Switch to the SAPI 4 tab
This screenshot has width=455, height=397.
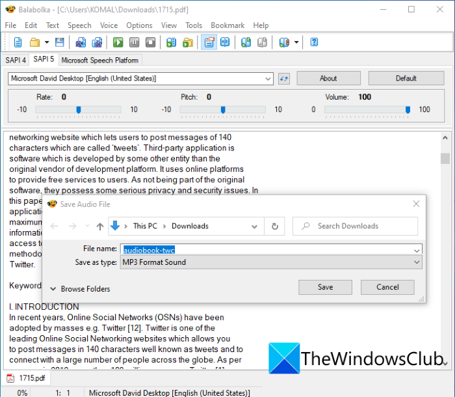(16, 61)
